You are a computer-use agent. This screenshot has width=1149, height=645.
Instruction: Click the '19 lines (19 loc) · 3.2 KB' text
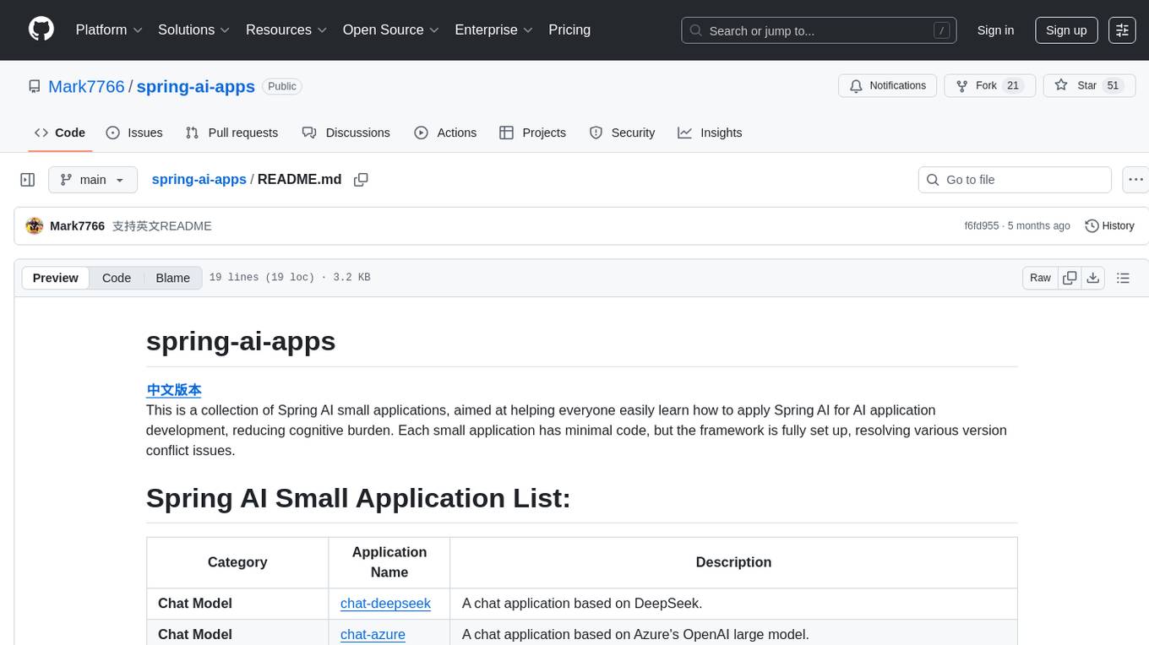coord(289,278)
